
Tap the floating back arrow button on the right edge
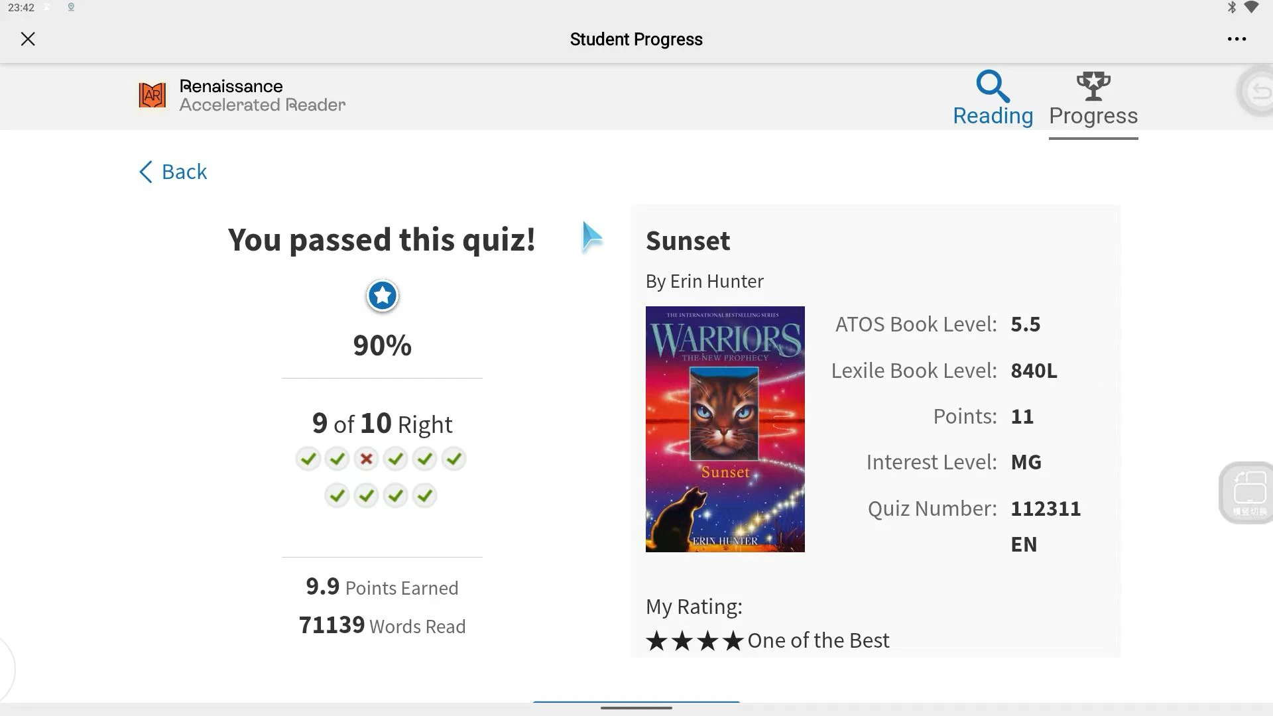tap(1256, 91)
